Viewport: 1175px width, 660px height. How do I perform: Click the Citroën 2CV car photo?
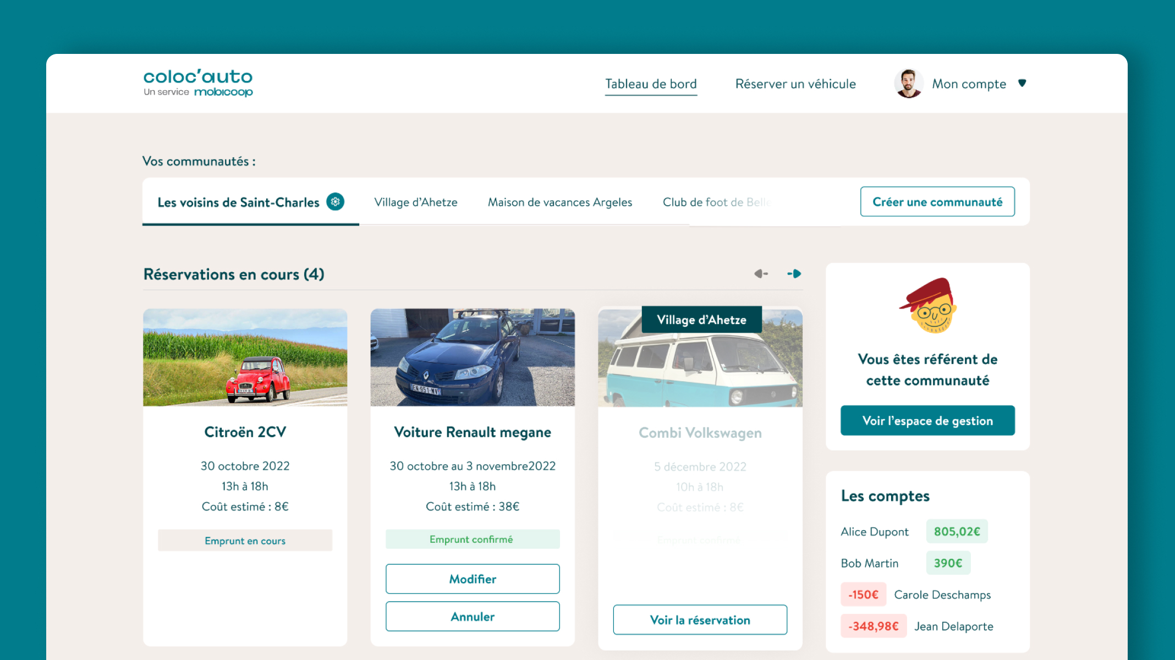coord(245,358)
